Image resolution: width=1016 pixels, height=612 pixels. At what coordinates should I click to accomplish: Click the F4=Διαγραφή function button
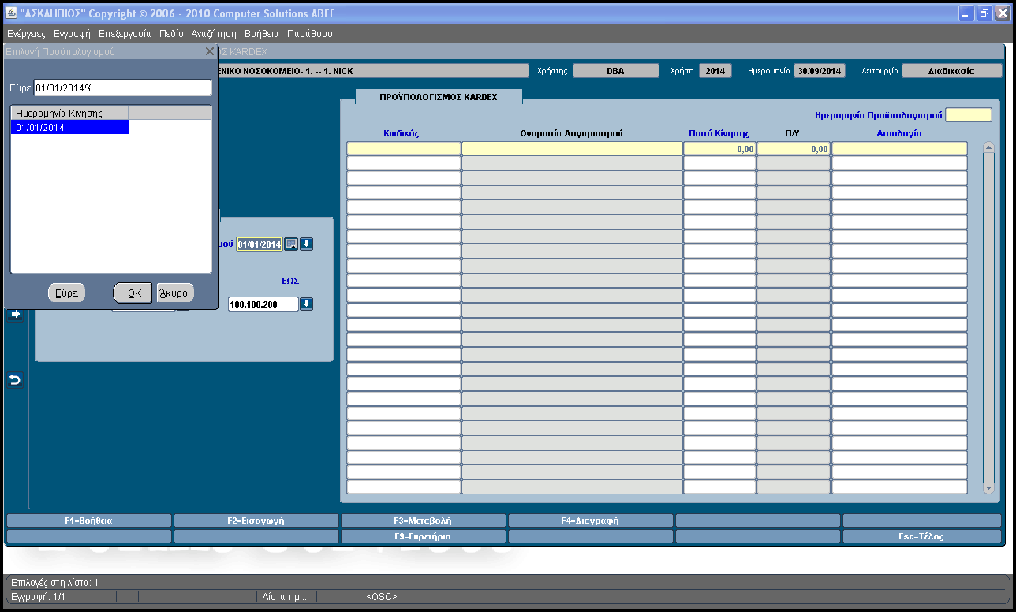coord(590,521)
